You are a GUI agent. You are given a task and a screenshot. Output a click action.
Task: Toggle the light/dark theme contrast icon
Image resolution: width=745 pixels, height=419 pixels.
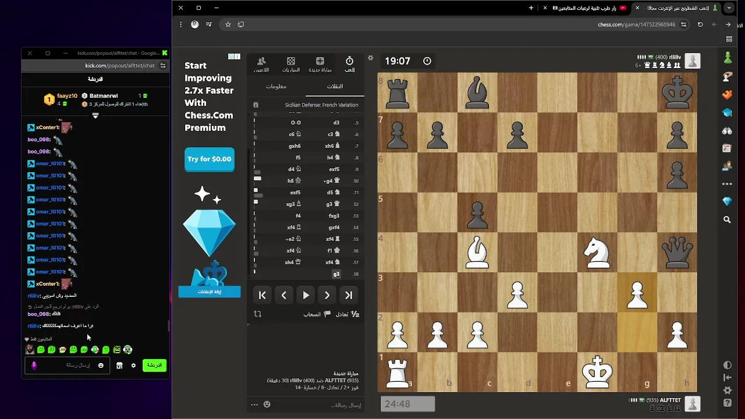(x=728, y=365)
